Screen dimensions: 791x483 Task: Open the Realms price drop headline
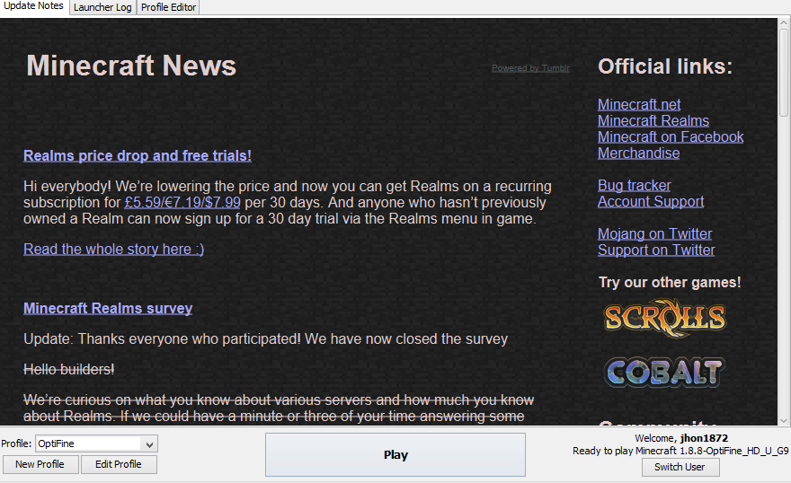tap(138, 155)
